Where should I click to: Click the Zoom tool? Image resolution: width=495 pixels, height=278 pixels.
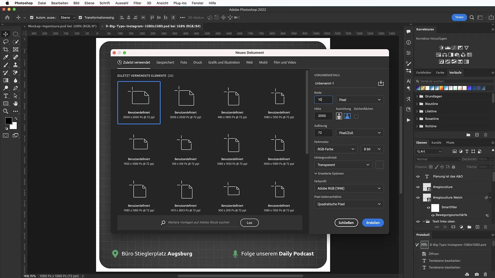click(x=6, y=112)
